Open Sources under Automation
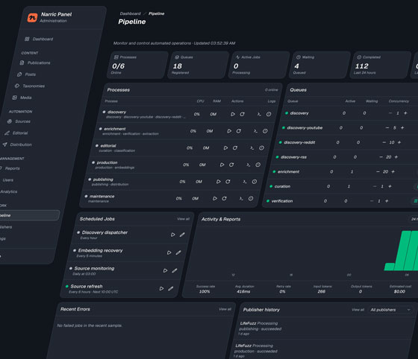This screenshot has height=359, width=418. 19,121
